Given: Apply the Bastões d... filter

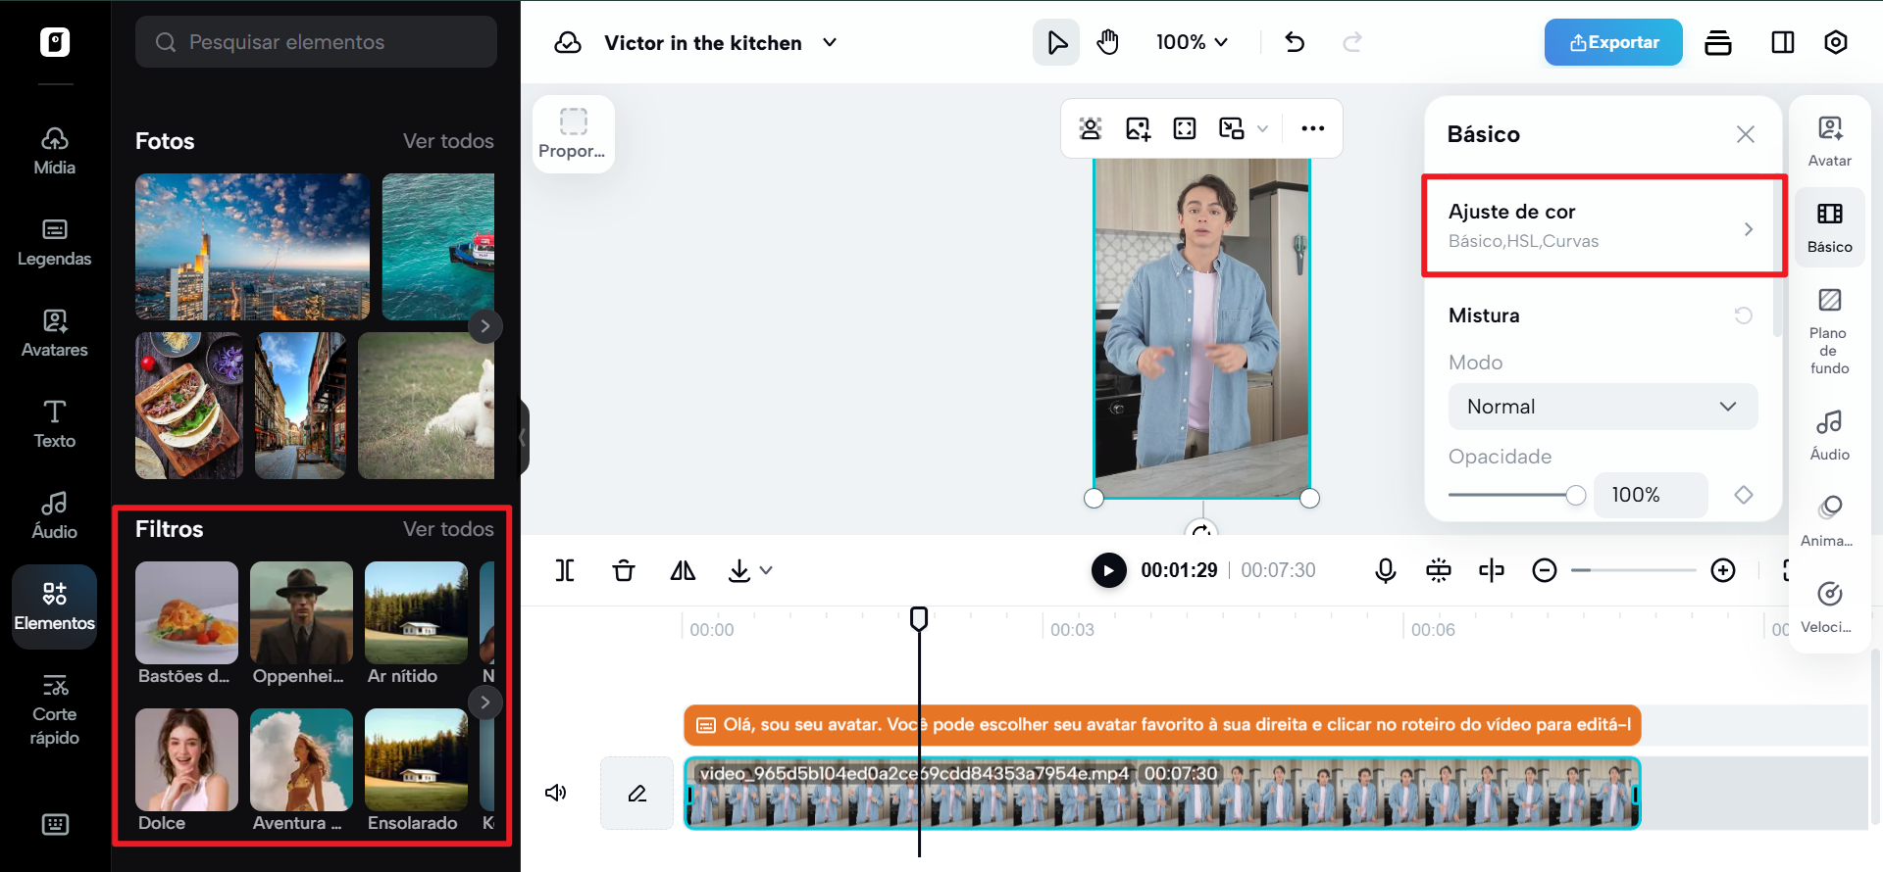Looking at the screenshot, I should 186,623.
